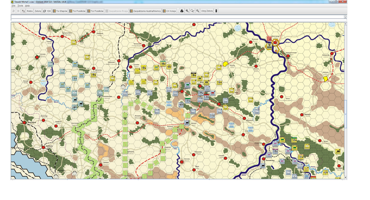The height and width of the screenshot is (200, 370).
Task: Click the chat panel down arrow
Action: (x=345, y=18)
